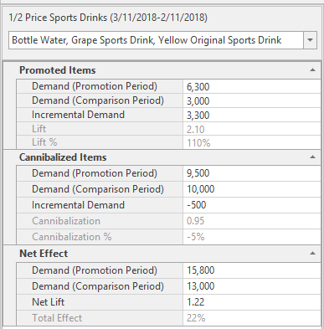Click Demand (Promotion Period) label under Net Effect
This screenshot has height=329, width=324.
pos(95,270)
